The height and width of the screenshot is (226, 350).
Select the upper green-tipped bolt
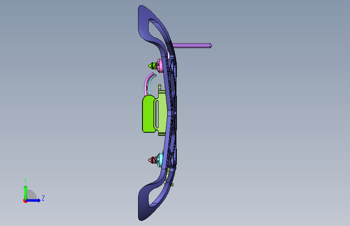153,66
